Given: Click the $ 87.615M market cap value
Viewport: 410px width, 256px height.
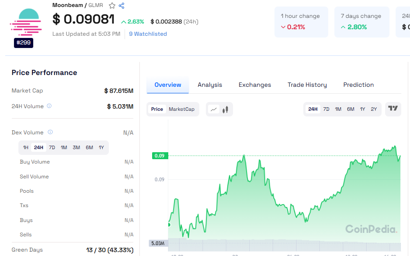Looking at the screenshot, I should [x=119, y=91].
